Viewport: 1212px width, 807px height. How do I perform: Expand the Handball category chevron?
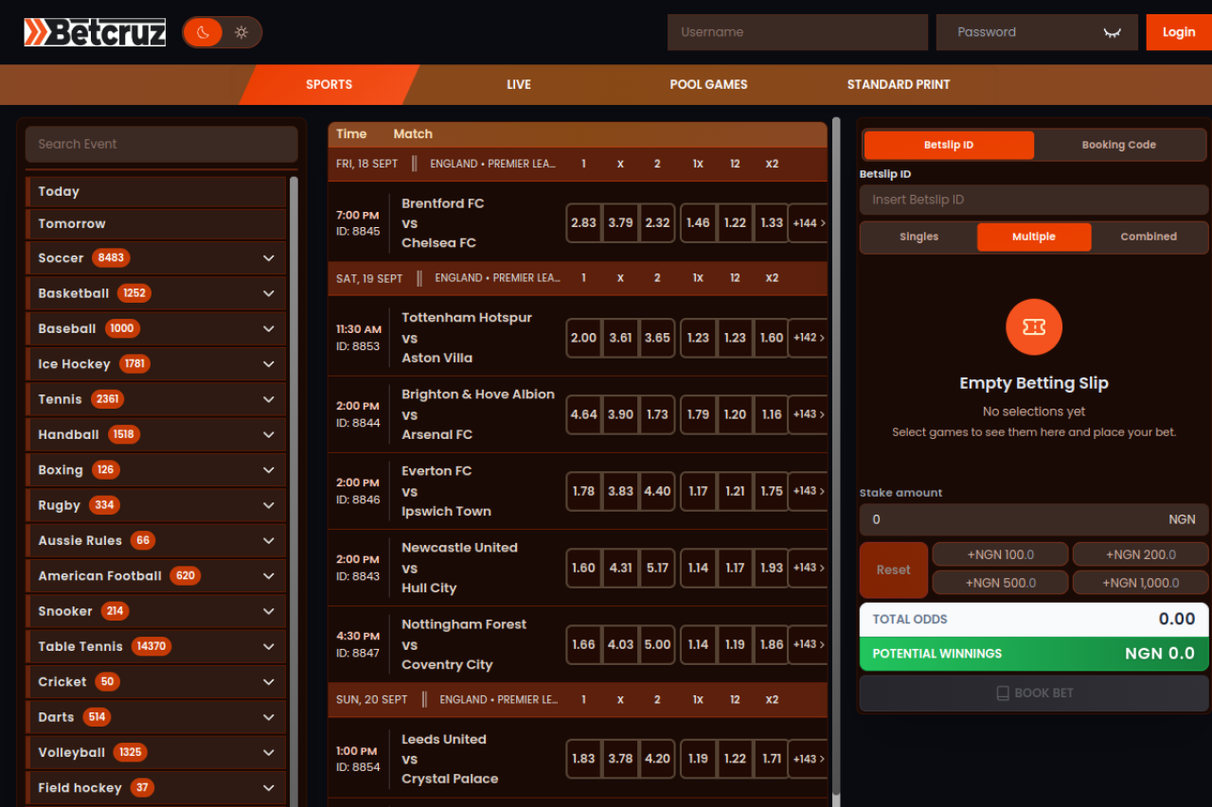pos(269,434)
